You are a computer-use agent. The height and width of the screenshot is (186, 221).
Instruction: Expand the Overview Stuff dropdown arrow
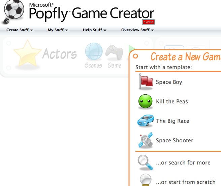pos(152,30)
